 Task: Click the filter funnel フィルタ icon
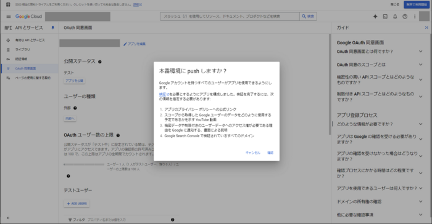[70, 220]
